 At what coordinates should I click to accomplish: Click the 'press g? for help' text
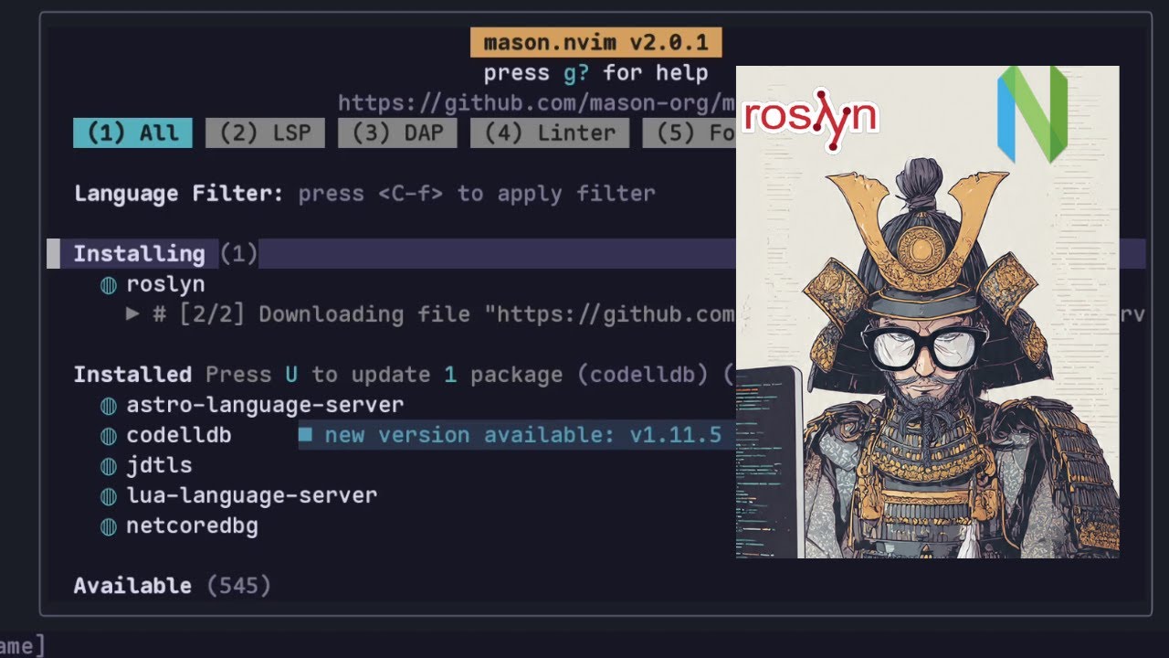point(595,72)
